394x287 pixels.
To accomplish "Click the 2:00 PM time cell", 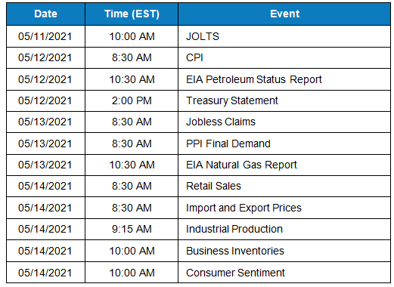I will click(x=132, y=100).
